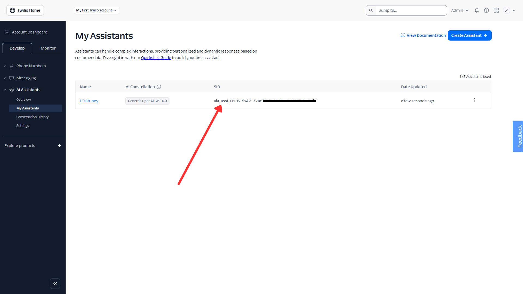This screenshot has width=523, height=294.
Task: Expand the Phone Numbers section
Action: click(5, 66)
